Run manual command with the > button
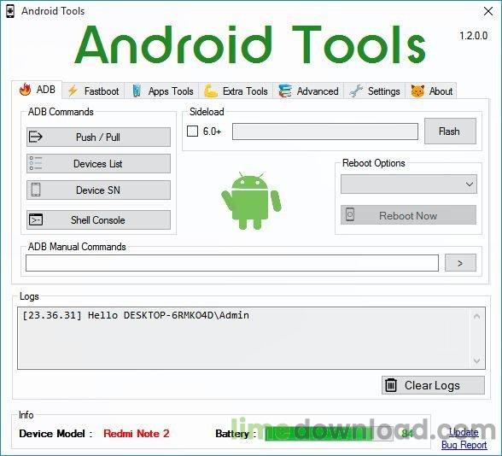The height and width of the screenshot is (456, 502). pyautogui.click(x=460, y=263)
